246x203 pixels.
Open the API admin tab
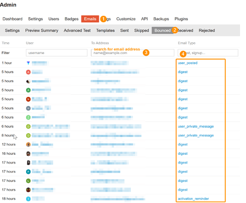click(x=144, y=19)
